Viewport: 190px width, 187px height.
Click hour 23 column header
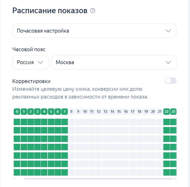coord(173,112)
